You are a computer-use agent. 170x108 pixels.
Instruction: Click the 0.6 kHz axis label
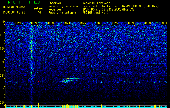click(2, 103)
